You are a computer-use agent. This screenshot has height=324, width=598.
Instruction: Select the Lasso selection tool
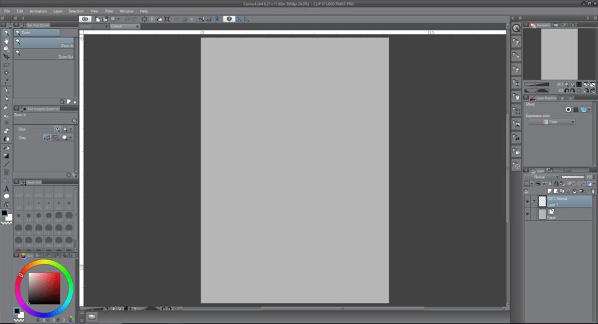click(x=7, y=65)
